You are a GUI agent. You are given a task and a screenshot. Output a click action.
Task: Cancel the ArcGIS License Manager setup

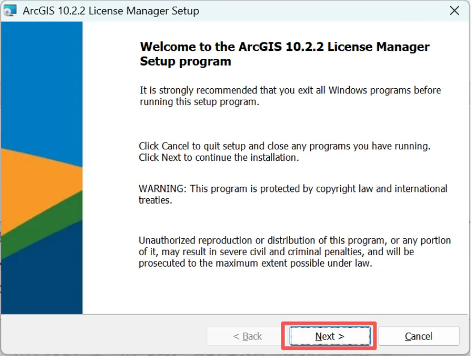(x=418, y=336)
